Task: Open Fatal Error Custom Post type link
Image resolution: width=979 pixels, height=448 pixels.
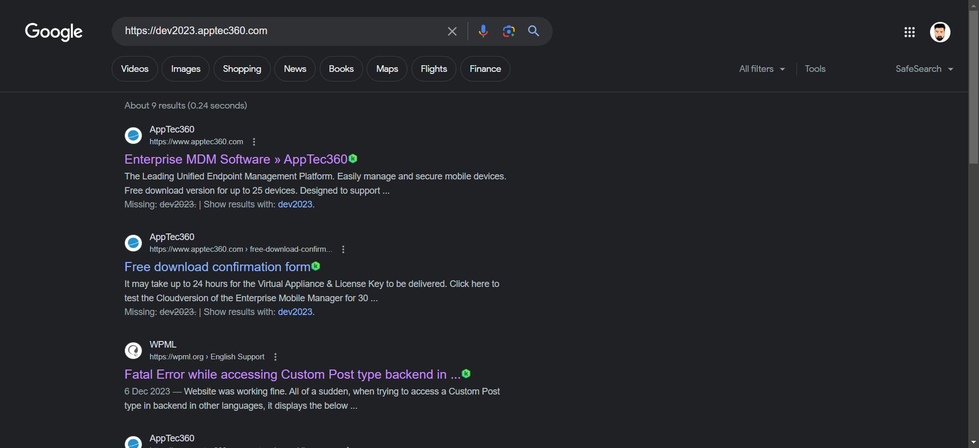Action: [x=292, y=375]
